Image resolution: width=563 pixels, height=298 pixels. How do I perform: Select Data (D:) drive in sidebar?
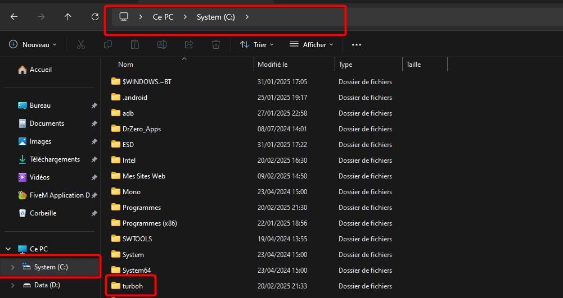click(41, 285)
